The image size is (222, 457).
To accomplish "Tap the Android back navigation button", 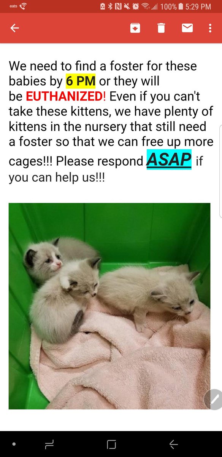I will (173, 444).
